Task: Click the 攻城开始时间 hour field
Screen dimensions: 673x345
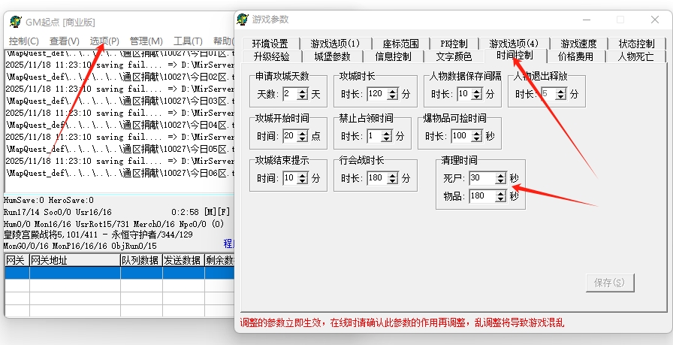Action: pos(290,136)
